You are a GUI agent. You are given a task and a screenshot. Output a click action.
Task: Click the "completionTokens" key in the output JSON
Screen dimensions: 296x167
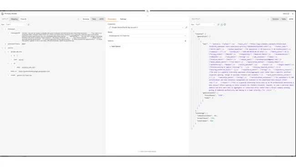pyautogui.click(x=204, y=116)
